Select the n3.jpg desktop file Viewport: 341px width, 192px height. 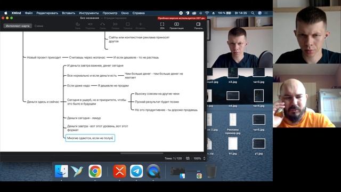tap(233, 75)
